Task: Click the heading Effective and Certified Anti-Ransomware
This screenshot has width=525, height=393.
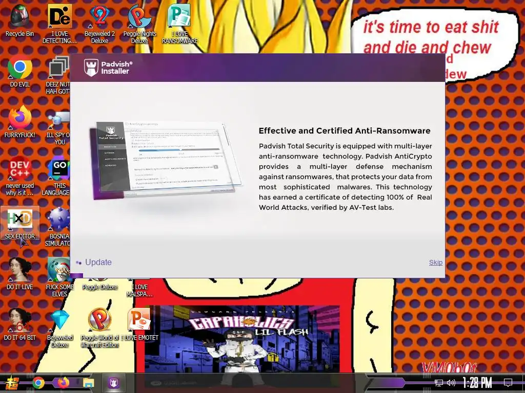Action: coord(345,130)
